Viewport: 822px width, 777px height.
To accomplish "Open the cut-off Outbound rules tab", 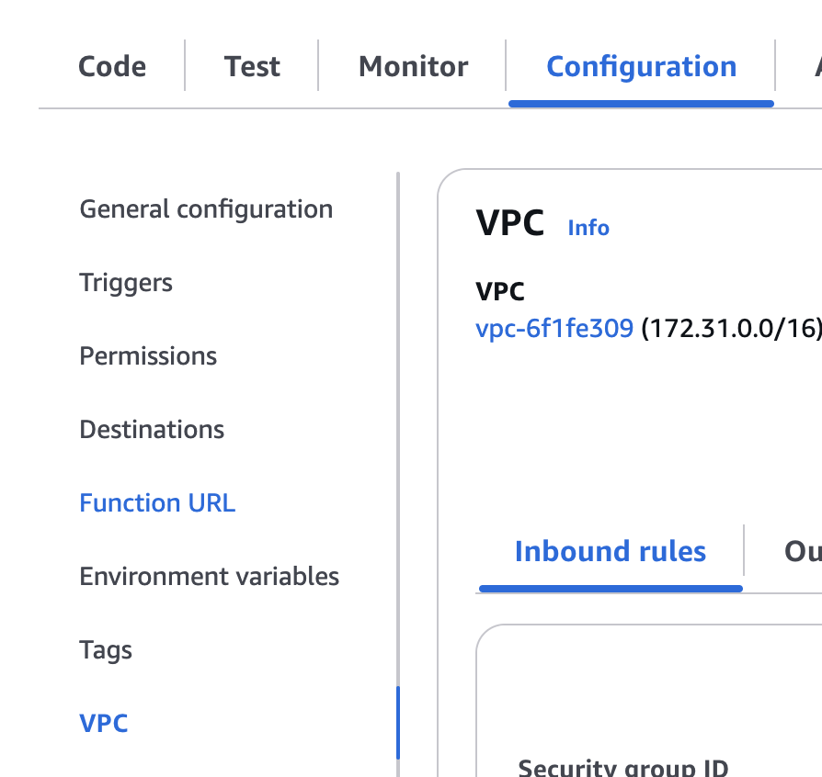I will 803,551.
